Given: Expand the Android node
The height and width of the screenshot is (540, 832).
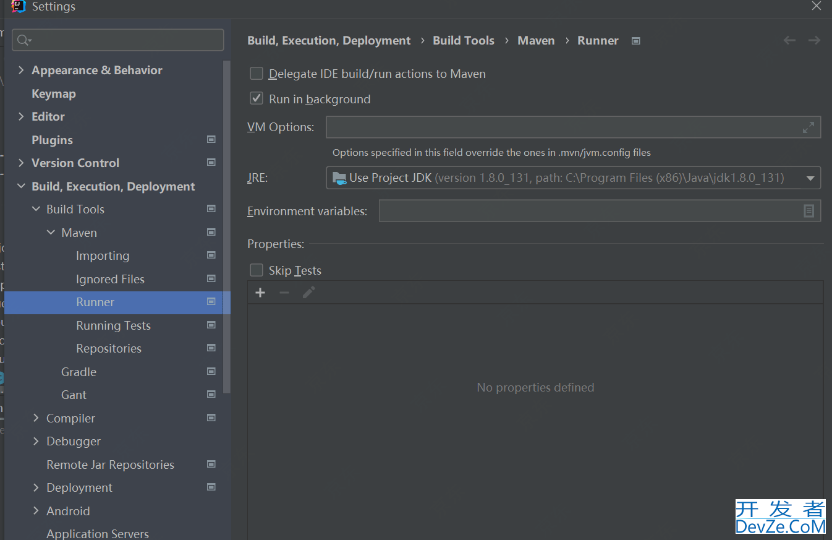Looking at the screenshot, I should 36,511.
